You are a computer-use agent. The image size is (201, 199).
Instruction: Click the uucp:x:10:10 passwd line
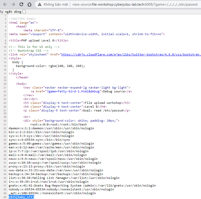[x=55, y=163]
